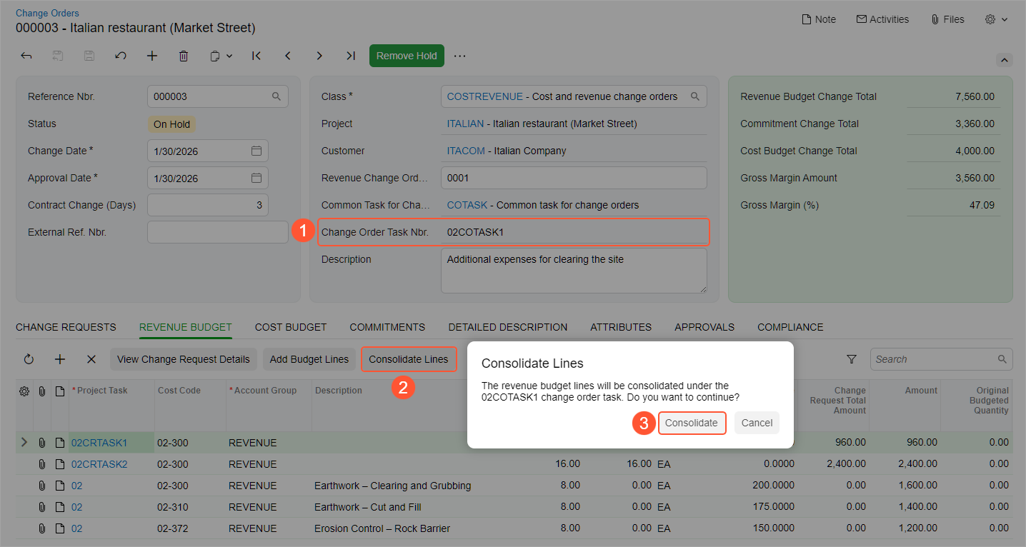The width and height of the screenshot is (1026, 547).
Task: Open the 02CRTASK1 project task link
Action: pyautogui.click(x=99, y=443)
